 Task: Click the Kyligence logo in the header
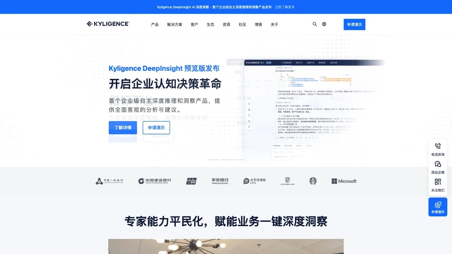[x=108, y=24]
